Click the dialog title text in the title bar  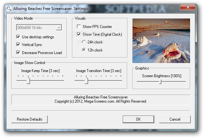[x=51, y=9]
